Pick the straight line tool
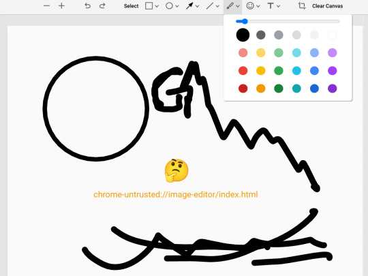The width and height of the screenshot is (368, 276). coord(210,6)
